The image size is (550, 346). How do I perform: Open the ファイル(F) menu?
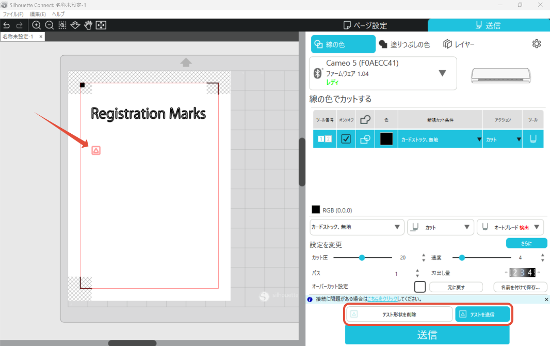[x=13, y=14]
